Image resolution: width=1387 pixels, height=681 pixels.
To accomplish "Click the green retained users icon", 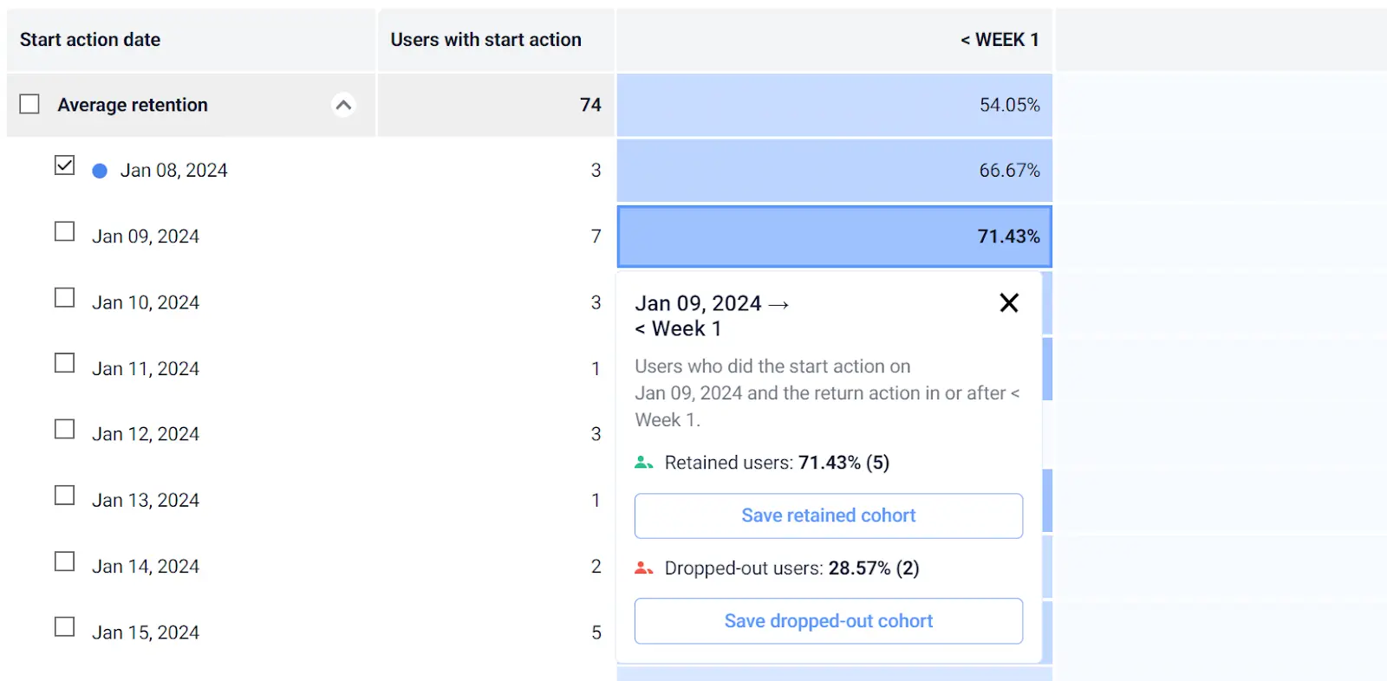I will pos(643,463).
